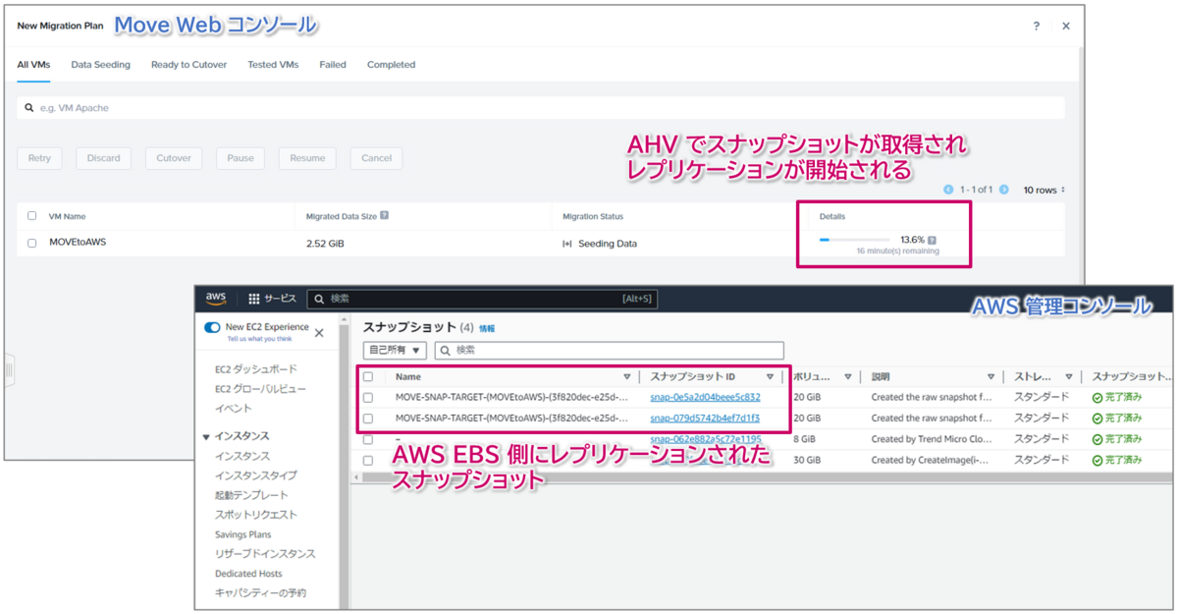The height and width of the screenshot is (614, 1178).
Task: Check the box for snapshot snap-0e5a2d04beee5c832
Action: (x=368, y=398)
